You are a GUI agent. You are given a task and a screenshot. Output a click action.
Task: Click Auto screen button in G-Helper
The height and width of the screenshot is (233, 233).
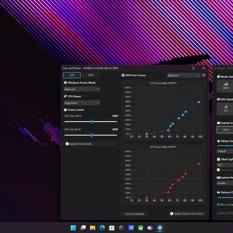tap(225, 129)
